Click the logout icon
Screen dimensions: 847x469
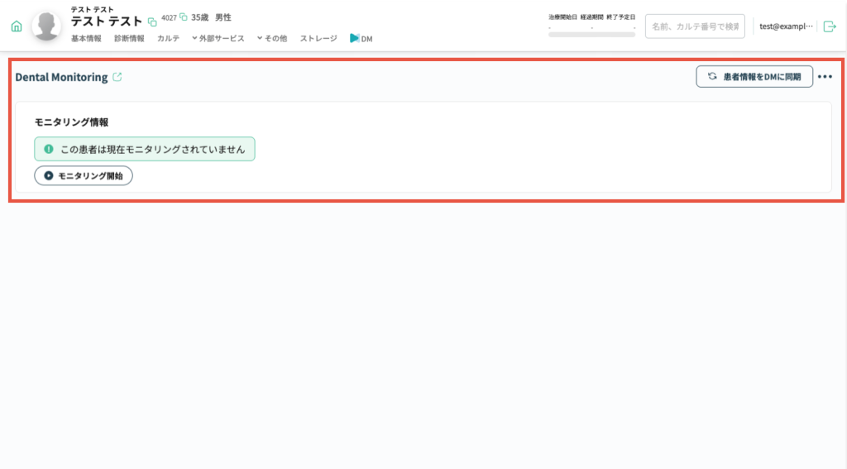pos(830,26)
